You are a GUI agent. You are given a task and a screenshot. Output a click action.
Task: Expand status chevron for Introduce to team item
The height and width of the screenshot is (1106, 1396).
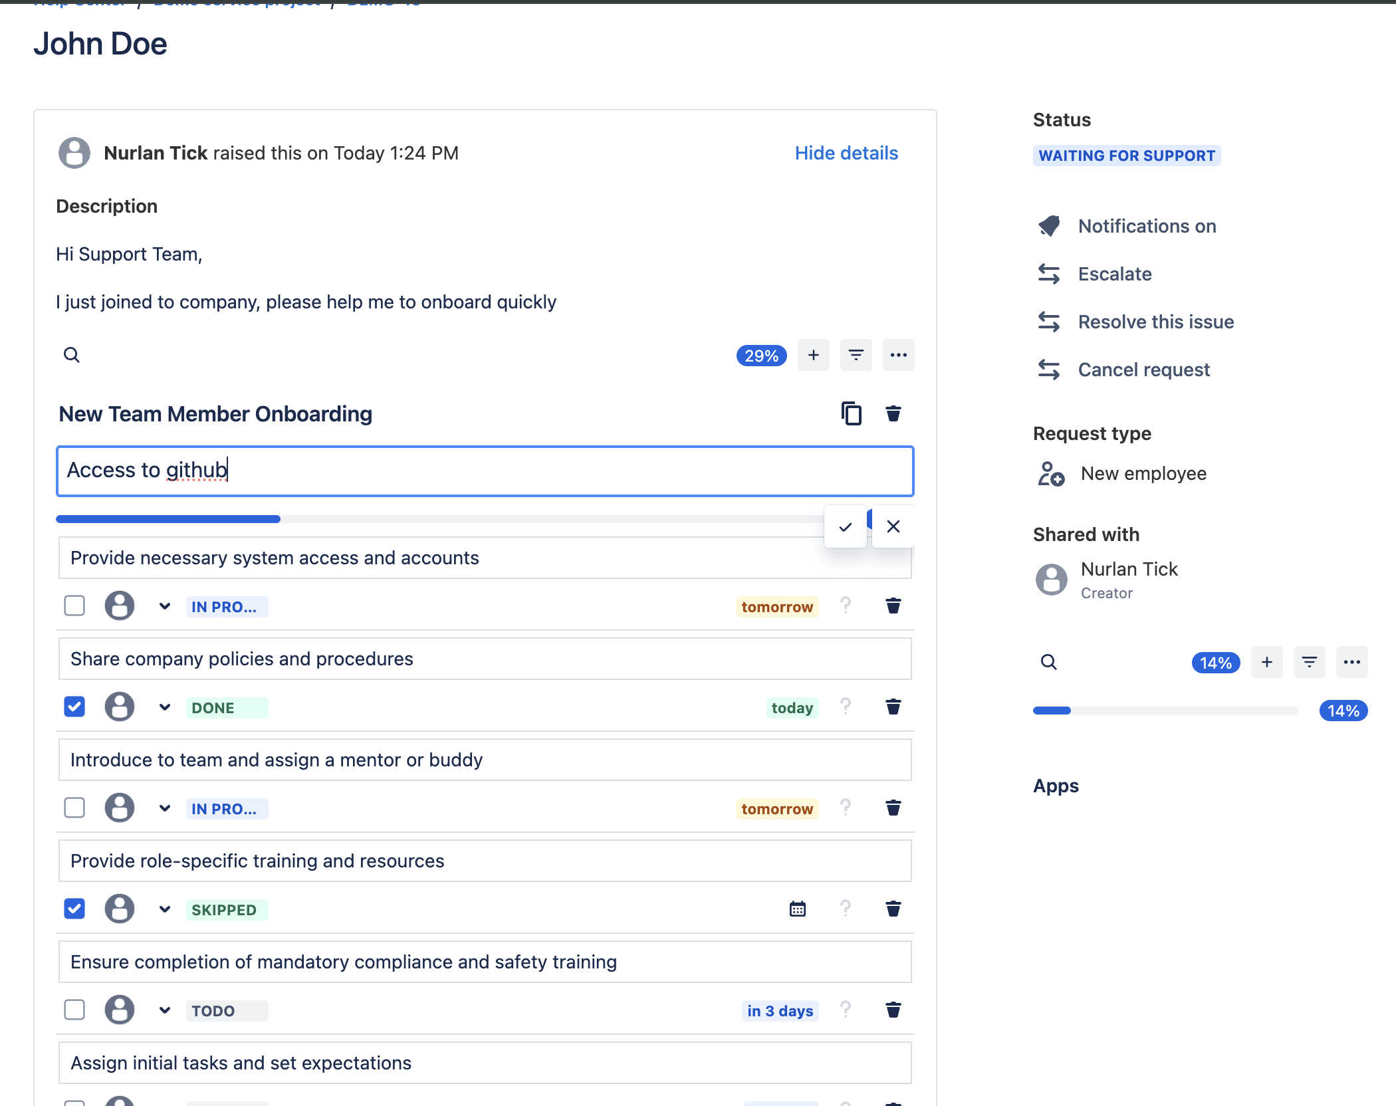(165, 808)
